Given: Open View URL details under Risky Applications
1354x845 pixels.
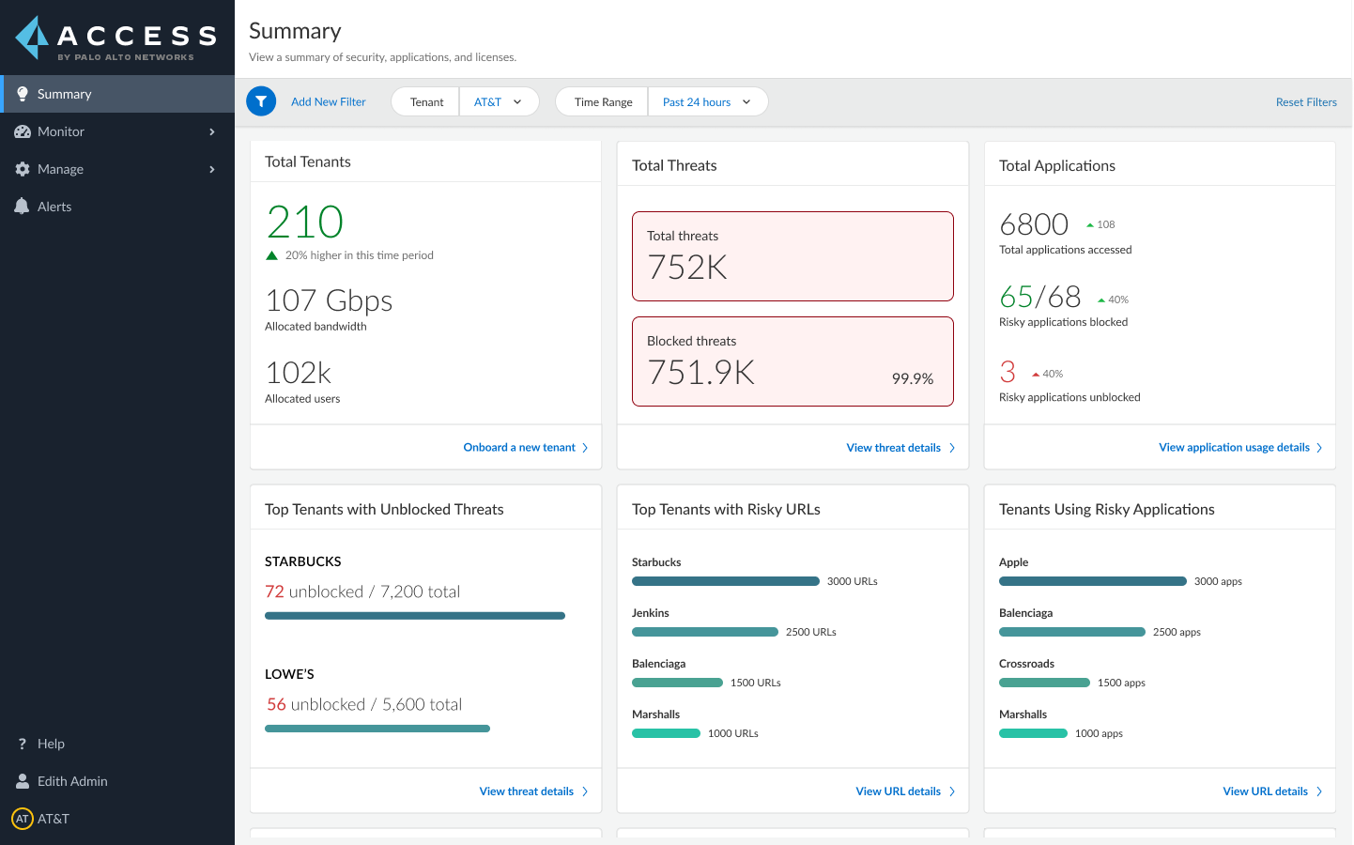Looking at the screenshot, I should tap(1266, 791).
